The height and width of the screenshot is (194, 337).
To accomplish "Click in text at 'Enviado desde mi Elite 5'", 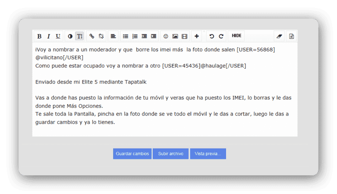I will 66,82.
